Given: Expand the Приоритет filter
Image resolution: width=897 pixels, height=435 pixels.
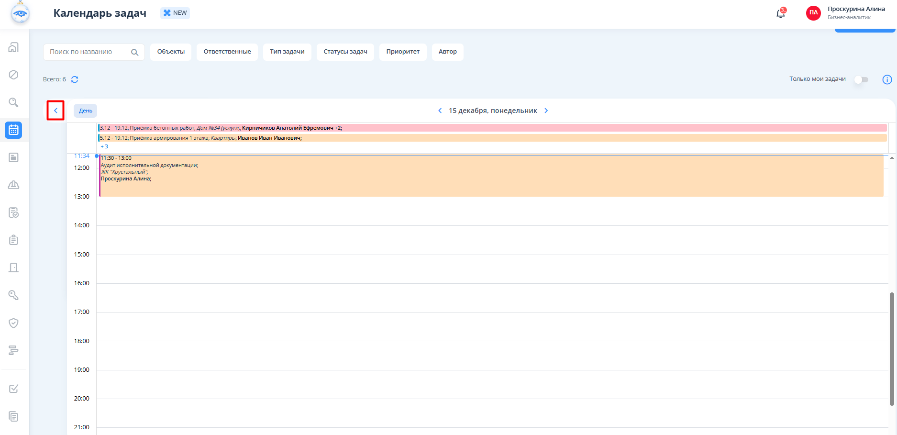Looking at the screenshot, I should (x=403, y=52).
